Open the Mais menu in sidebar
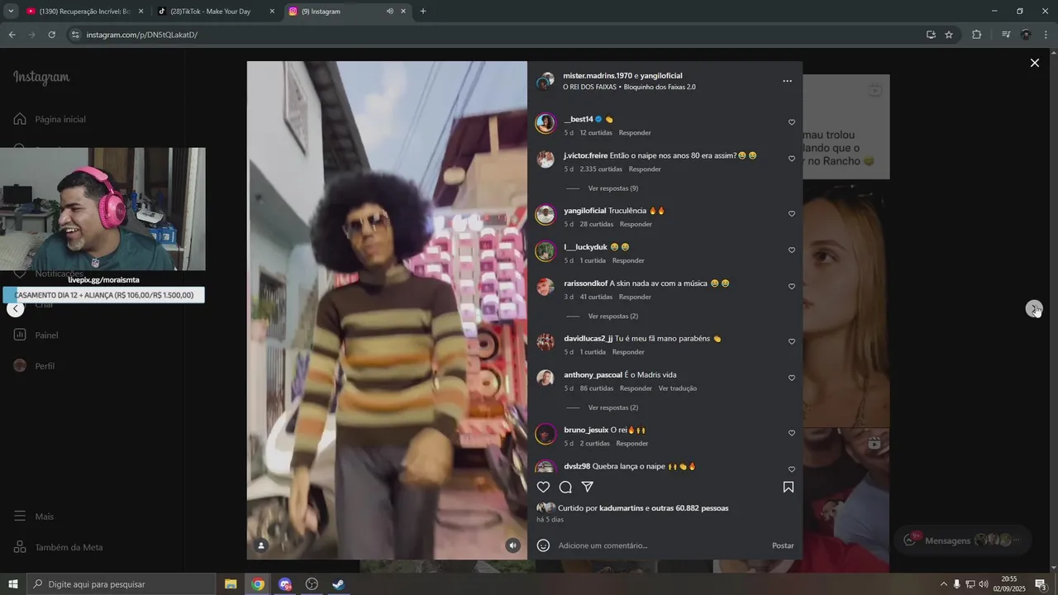The width and height of the screenshot is (1058, 595). (33, 516)
